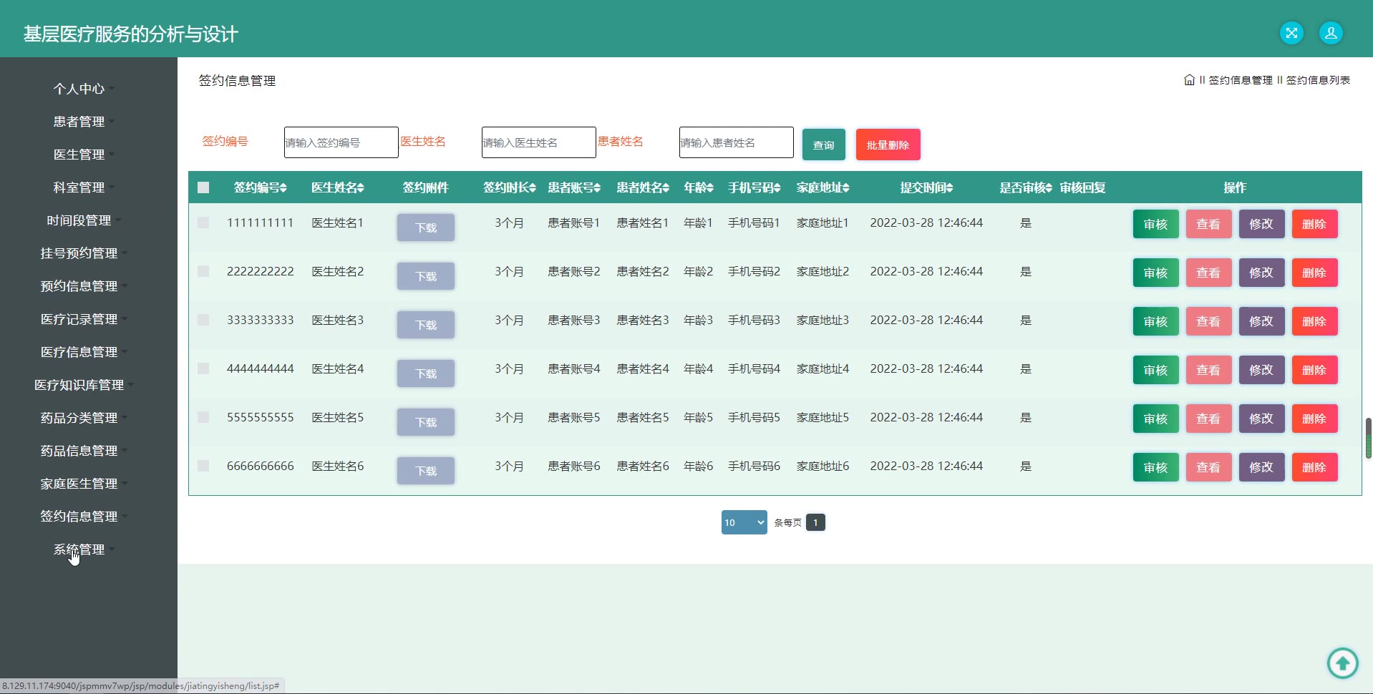This screenshot has width=1373, height=694.
Task: Expand 医疗记录管理 sidebar menu
Action: click(84, 319)
